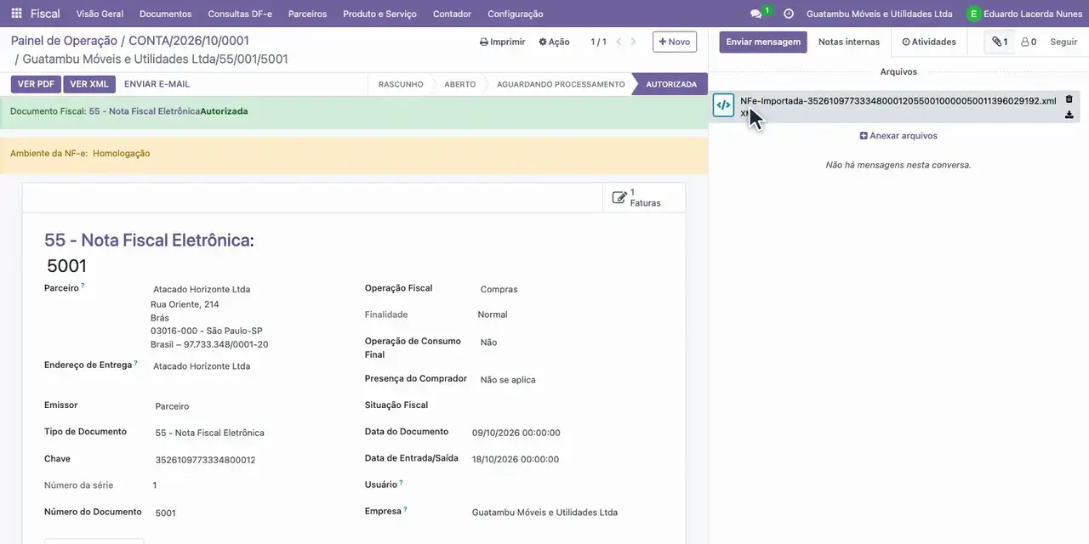
Task: Go to next record arrow
Action: [633, 42]
